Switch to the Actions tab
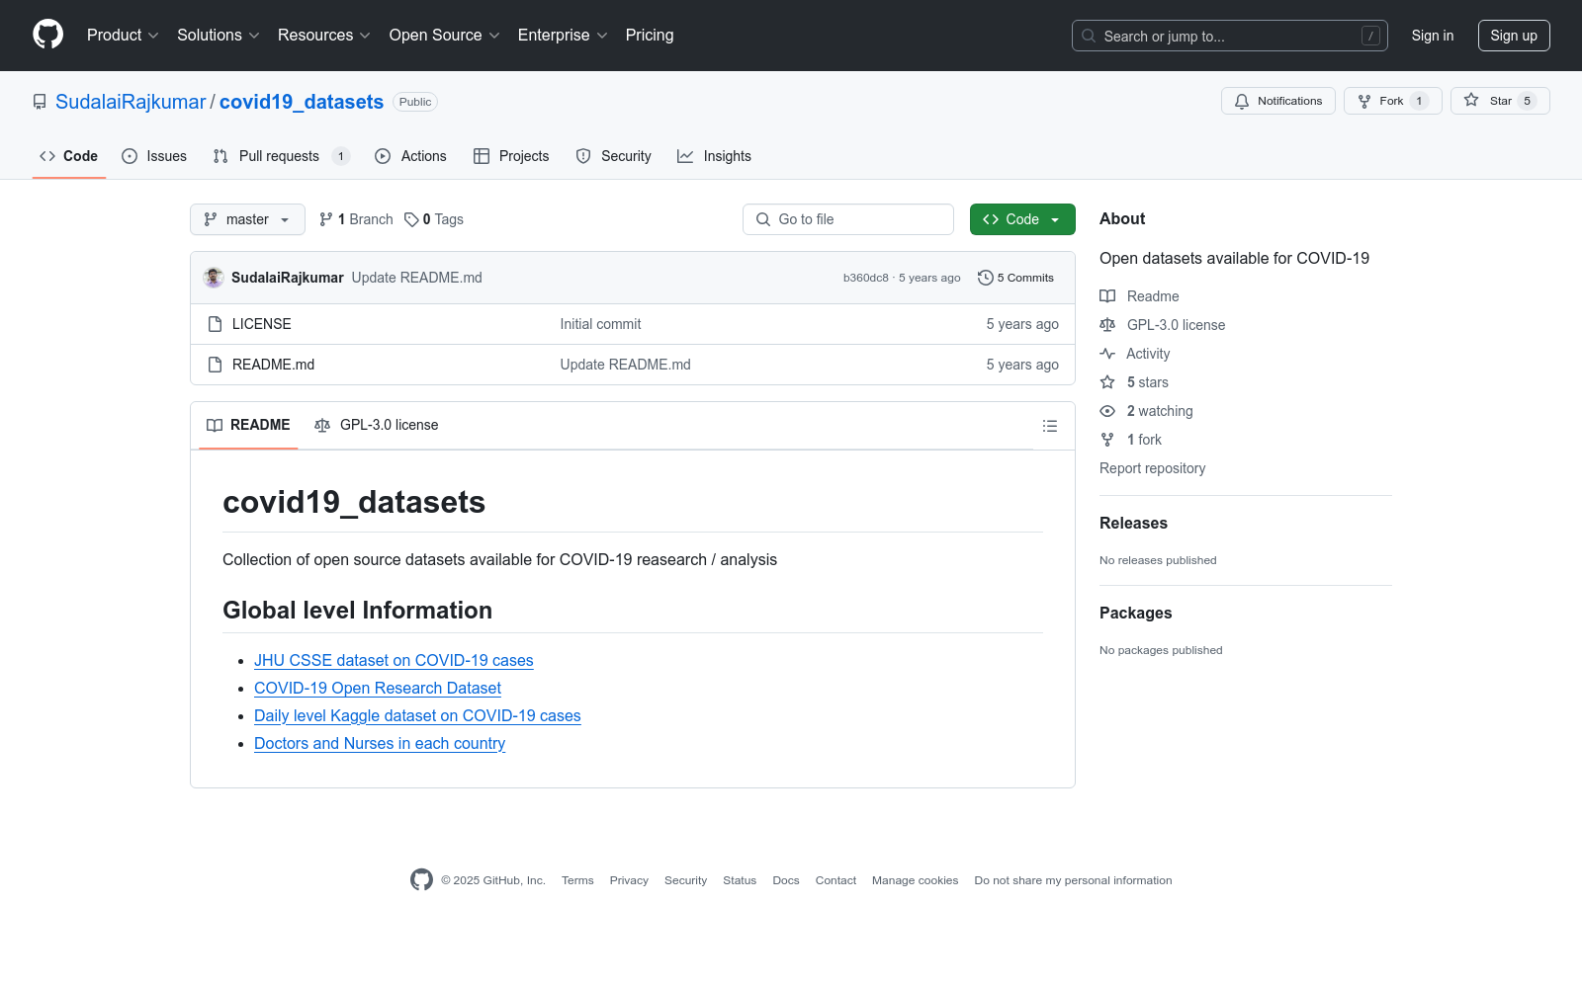 click(411, 156)
